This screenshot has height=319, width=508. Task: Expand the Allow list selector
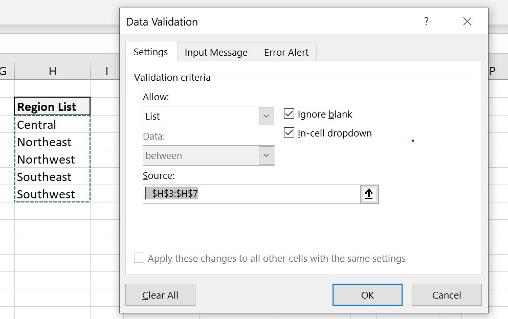266,116
